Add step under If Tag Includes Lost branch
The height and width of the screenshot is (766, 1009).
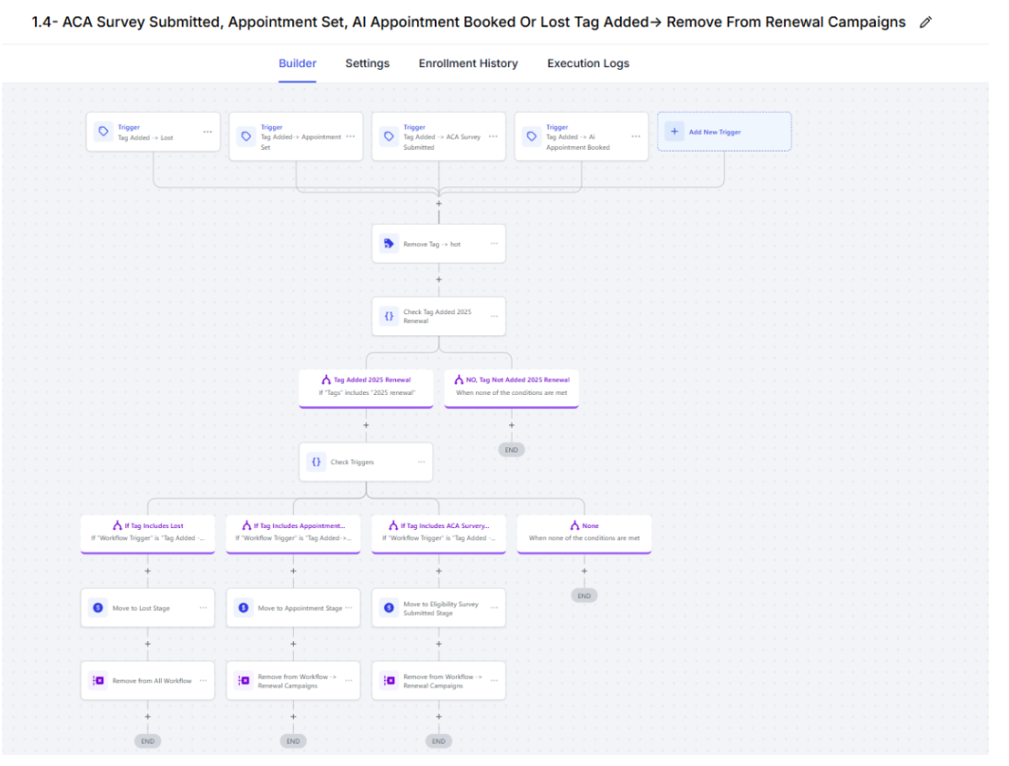coord(147,571)
